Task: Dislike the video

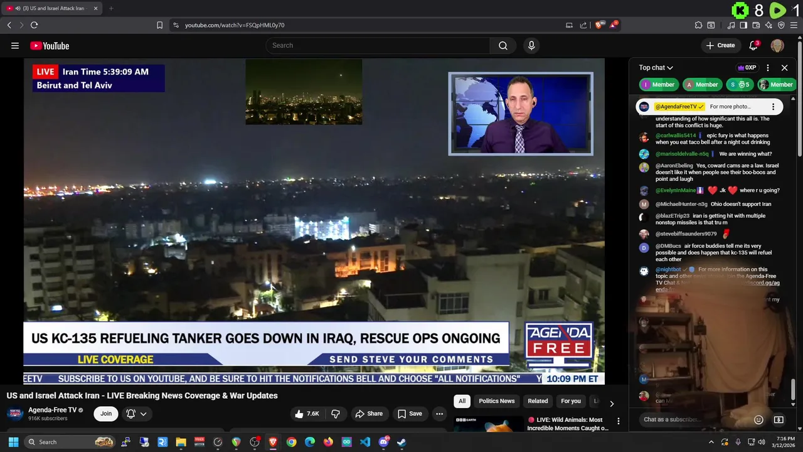Action: pyautogui.click(x=336, y=414)
